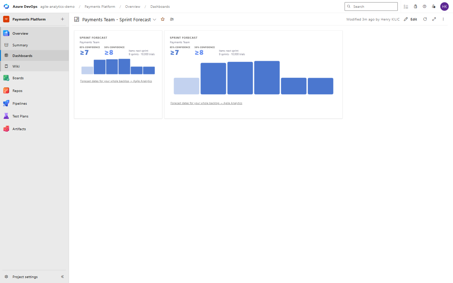Image resolution: width=453 pixels, height=283 pixels.
Task: Go to Summary page
Action: point(34,45)
